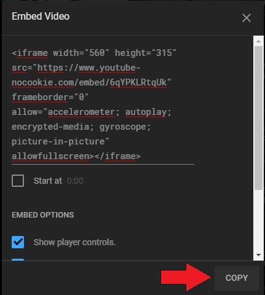Click the video ID 6qYPKLRtqUk in code
Screen dimensions: 265x295
click(x=138, y=82)
